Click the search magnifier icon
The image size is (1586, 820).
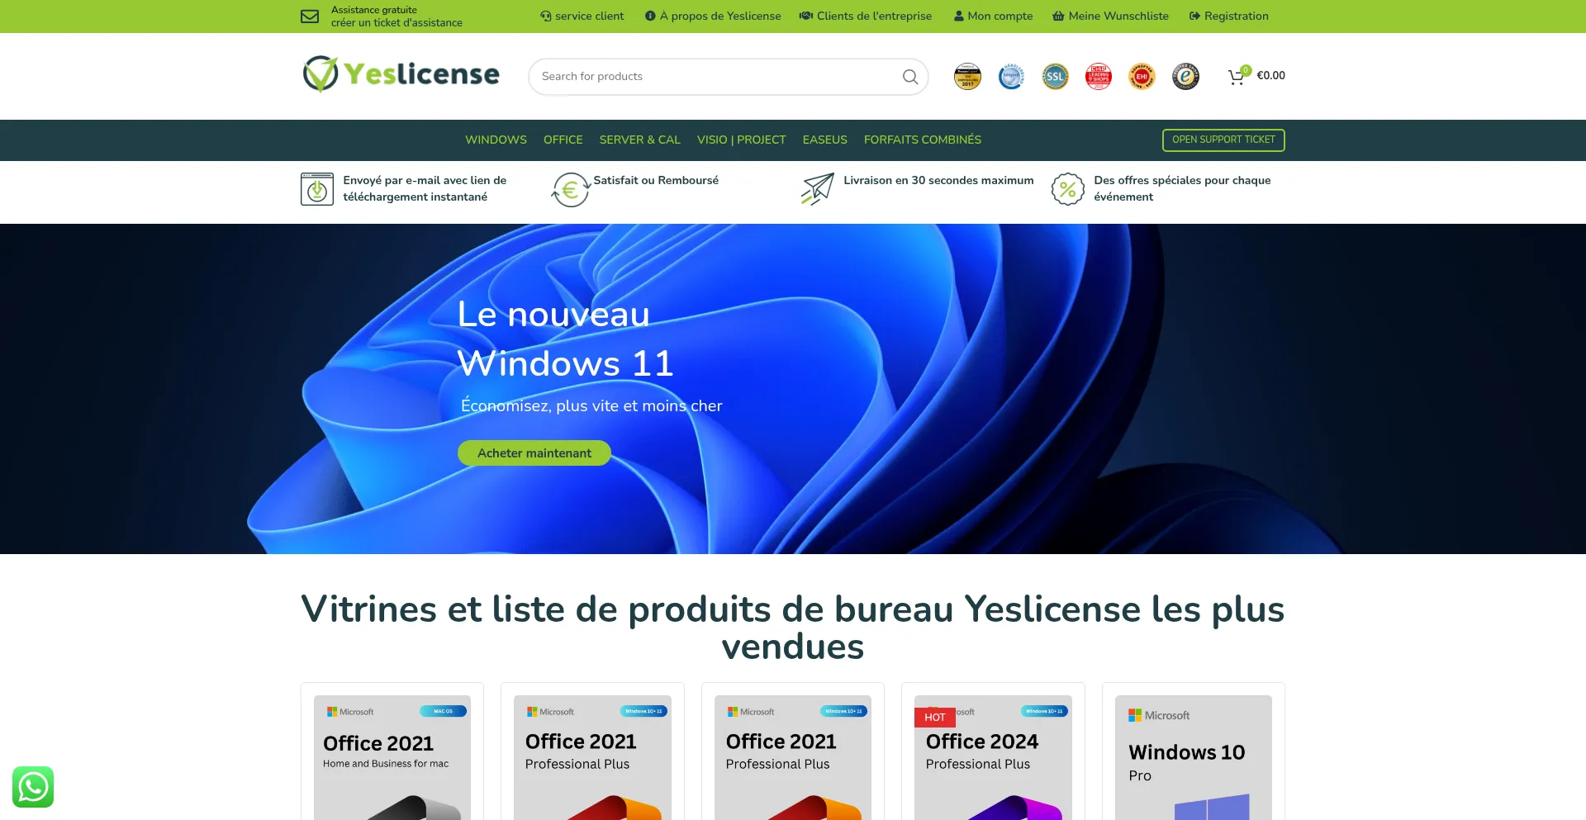910,77
